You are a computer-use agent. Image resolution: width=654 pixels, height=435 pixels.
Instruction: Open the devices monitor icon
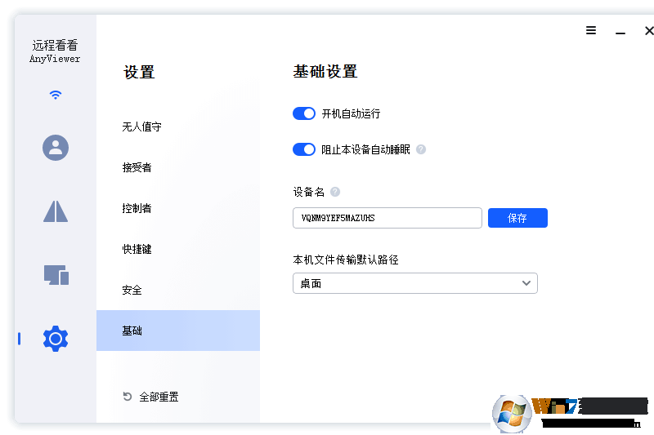click(x=56, y=275)
